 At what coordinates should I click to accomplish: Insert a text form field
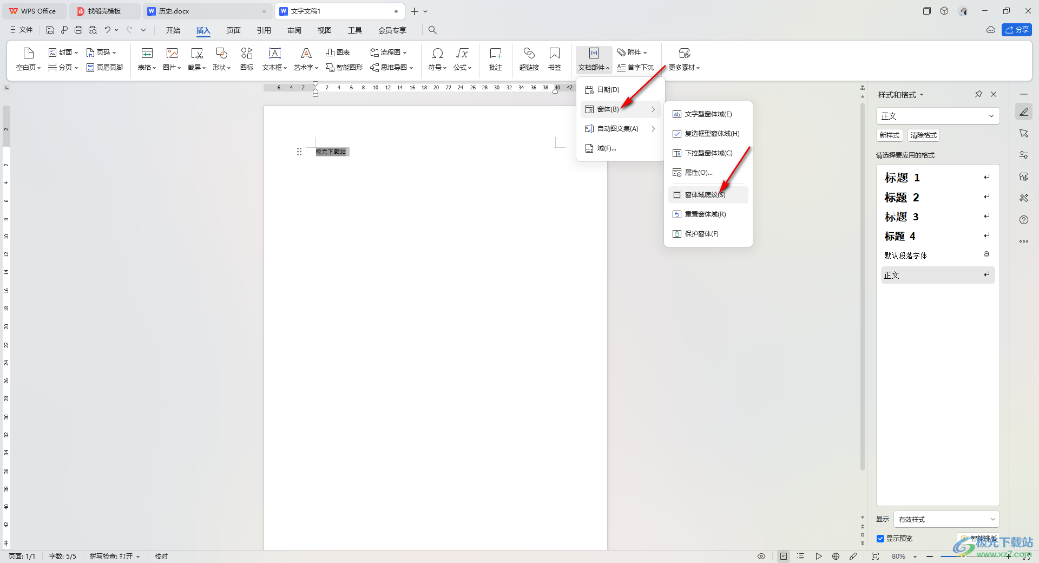click(x=708, y=114)
